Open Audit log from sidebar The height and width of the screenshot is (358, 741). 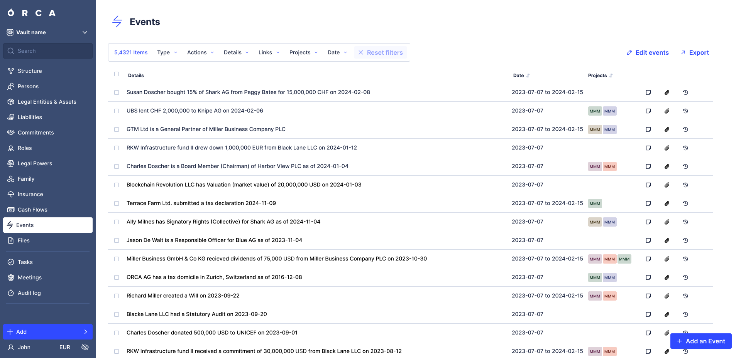[29, 293]
